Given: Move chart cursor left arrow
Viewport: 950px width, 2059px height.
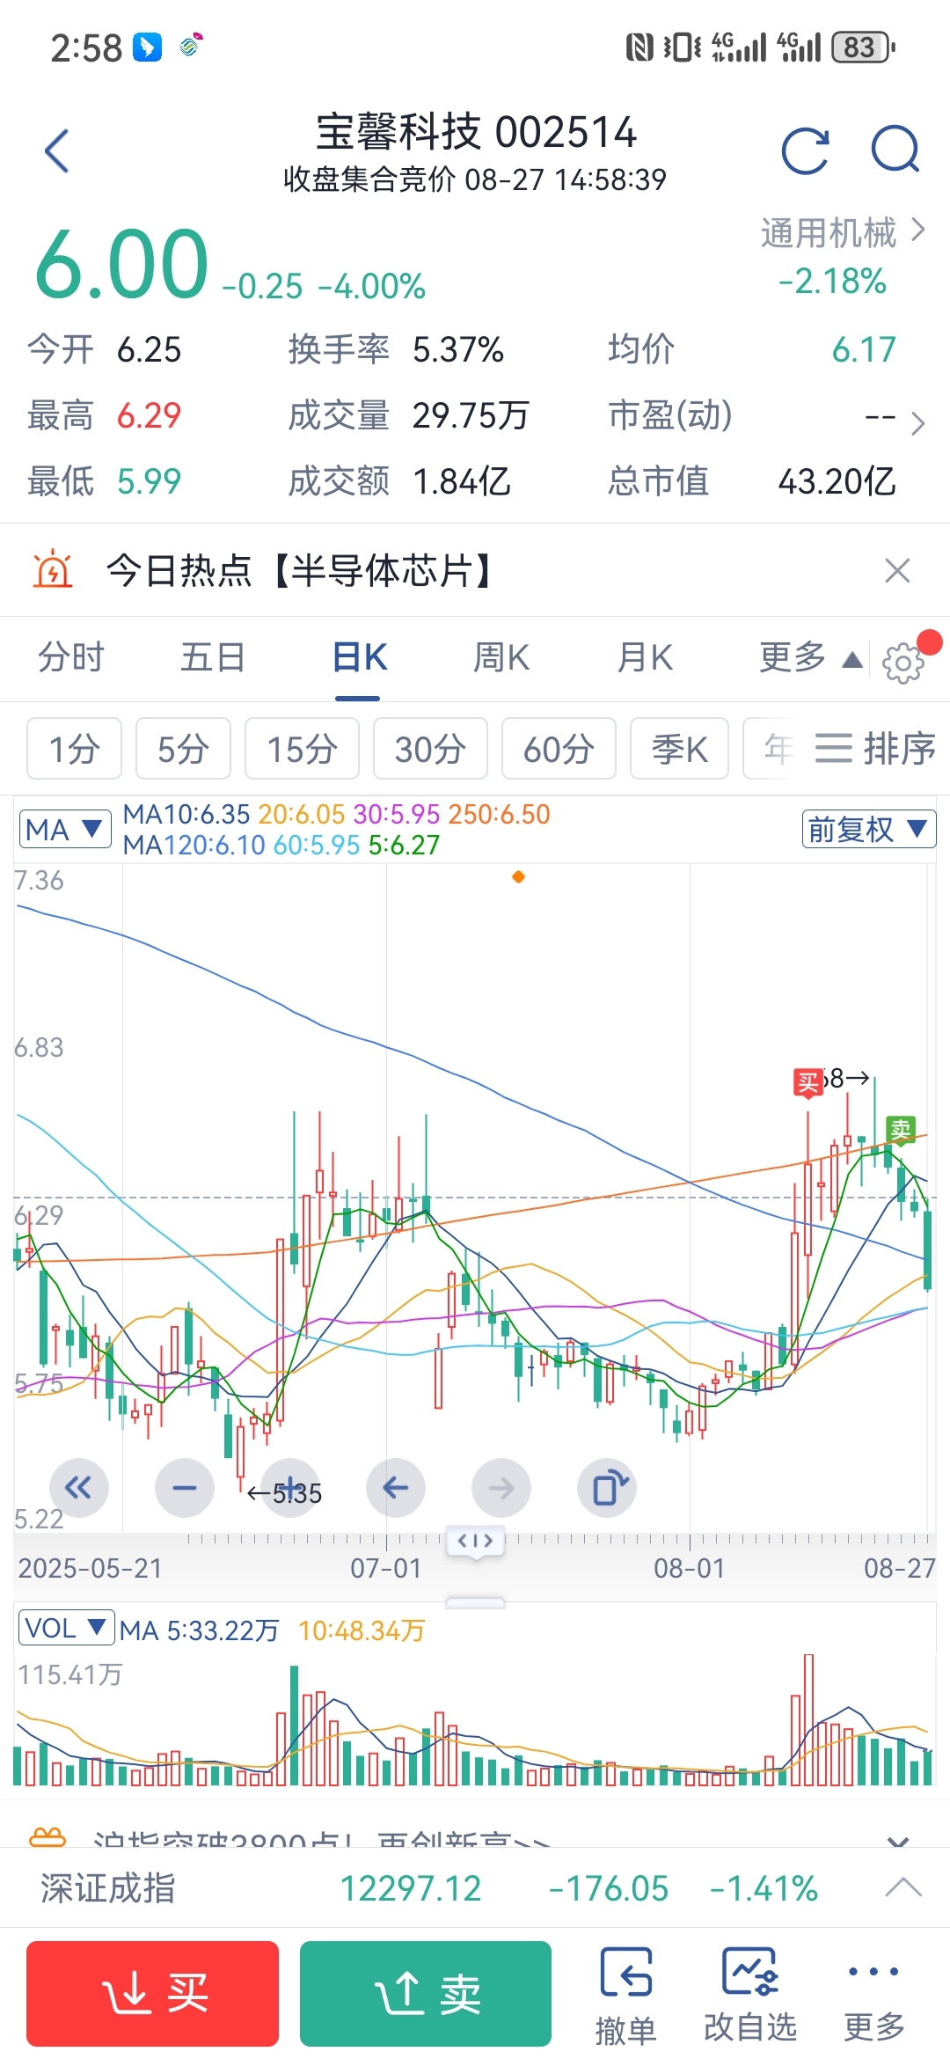Looking at the screenshot, I should [x=396, y=1488].
